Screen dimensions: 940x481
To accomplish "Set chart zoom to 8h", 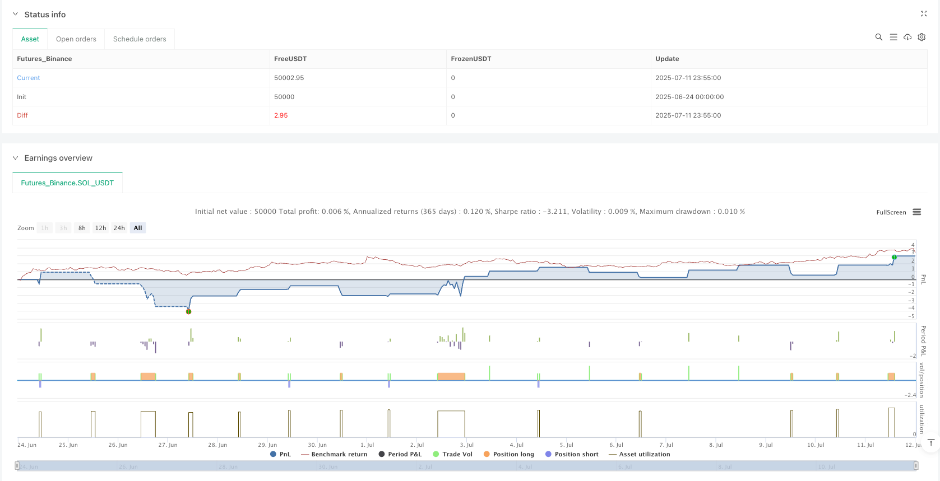I will (82, 228).
